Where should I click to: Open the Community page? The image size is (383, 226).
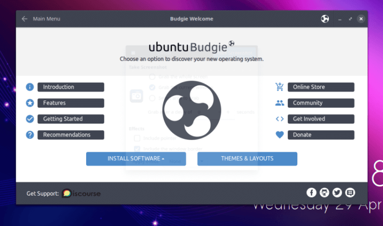[321, 103]
